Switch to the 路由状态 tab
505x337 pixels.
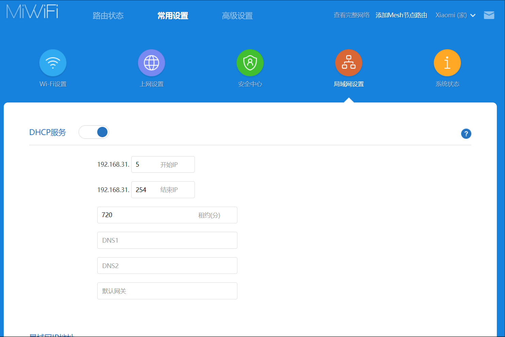[x=108, y=16]
